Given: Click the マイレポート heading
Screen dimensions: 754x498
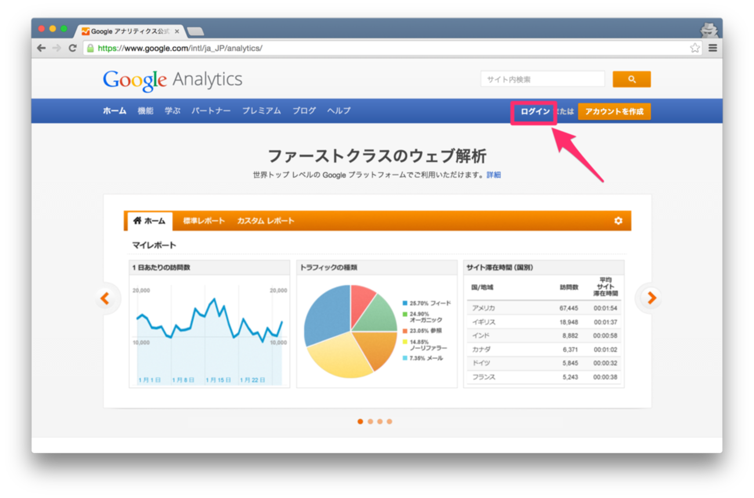Looking at the screenshot, I should (x=154, y=246).
